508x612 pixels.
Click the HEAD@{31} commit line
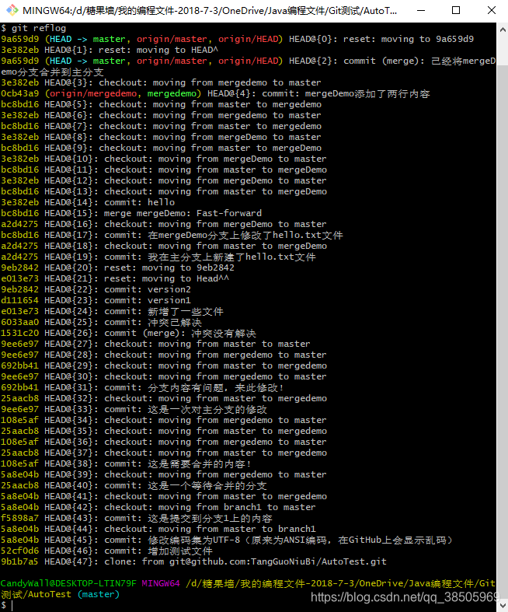point(142,387)
